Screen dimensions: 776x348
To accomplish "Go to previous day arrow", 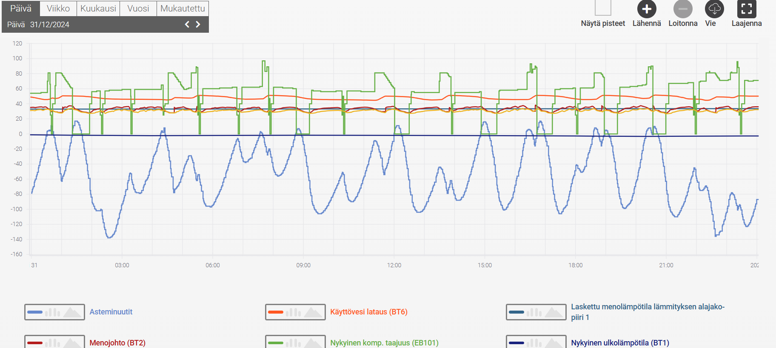I will click(x=187, y=24).
